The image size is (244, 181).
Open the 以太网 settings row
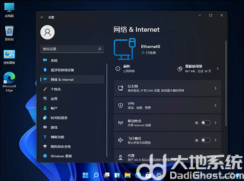tap(168, 88)
